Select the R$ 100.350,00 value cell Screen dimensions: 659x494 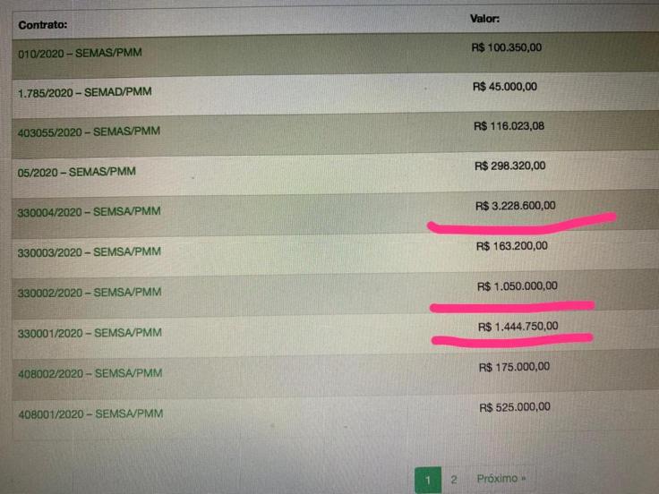click(x=507, y=47)
